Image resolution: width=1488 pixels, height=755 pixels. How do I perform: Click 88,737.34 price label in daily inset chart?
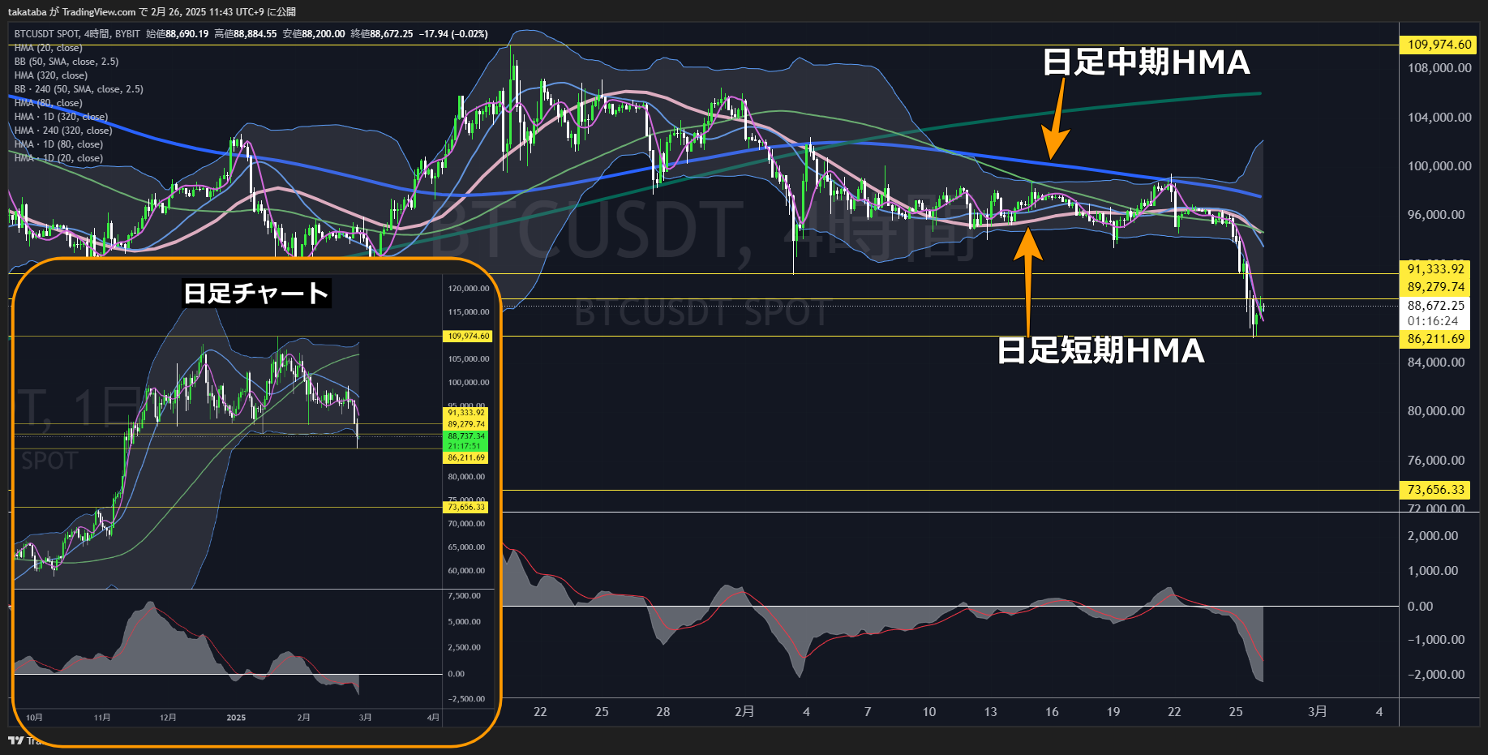(x=466, y=436)
